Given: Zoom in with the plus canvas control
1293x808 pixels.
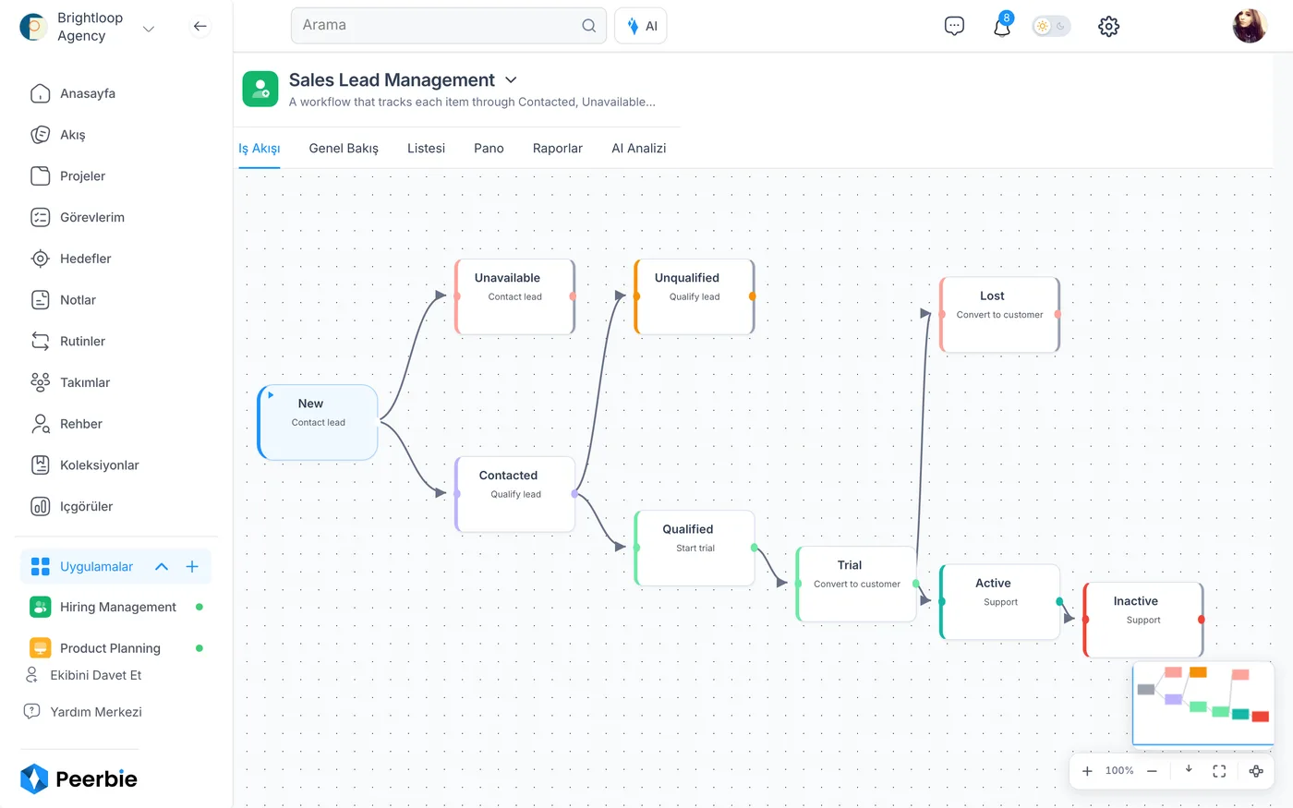Looking at the screenshot, I should pos(1087,771).
